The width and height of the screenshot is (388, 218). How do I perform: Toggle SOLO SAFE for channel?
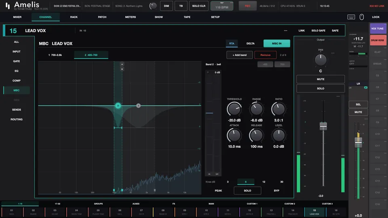pos(318,31)
